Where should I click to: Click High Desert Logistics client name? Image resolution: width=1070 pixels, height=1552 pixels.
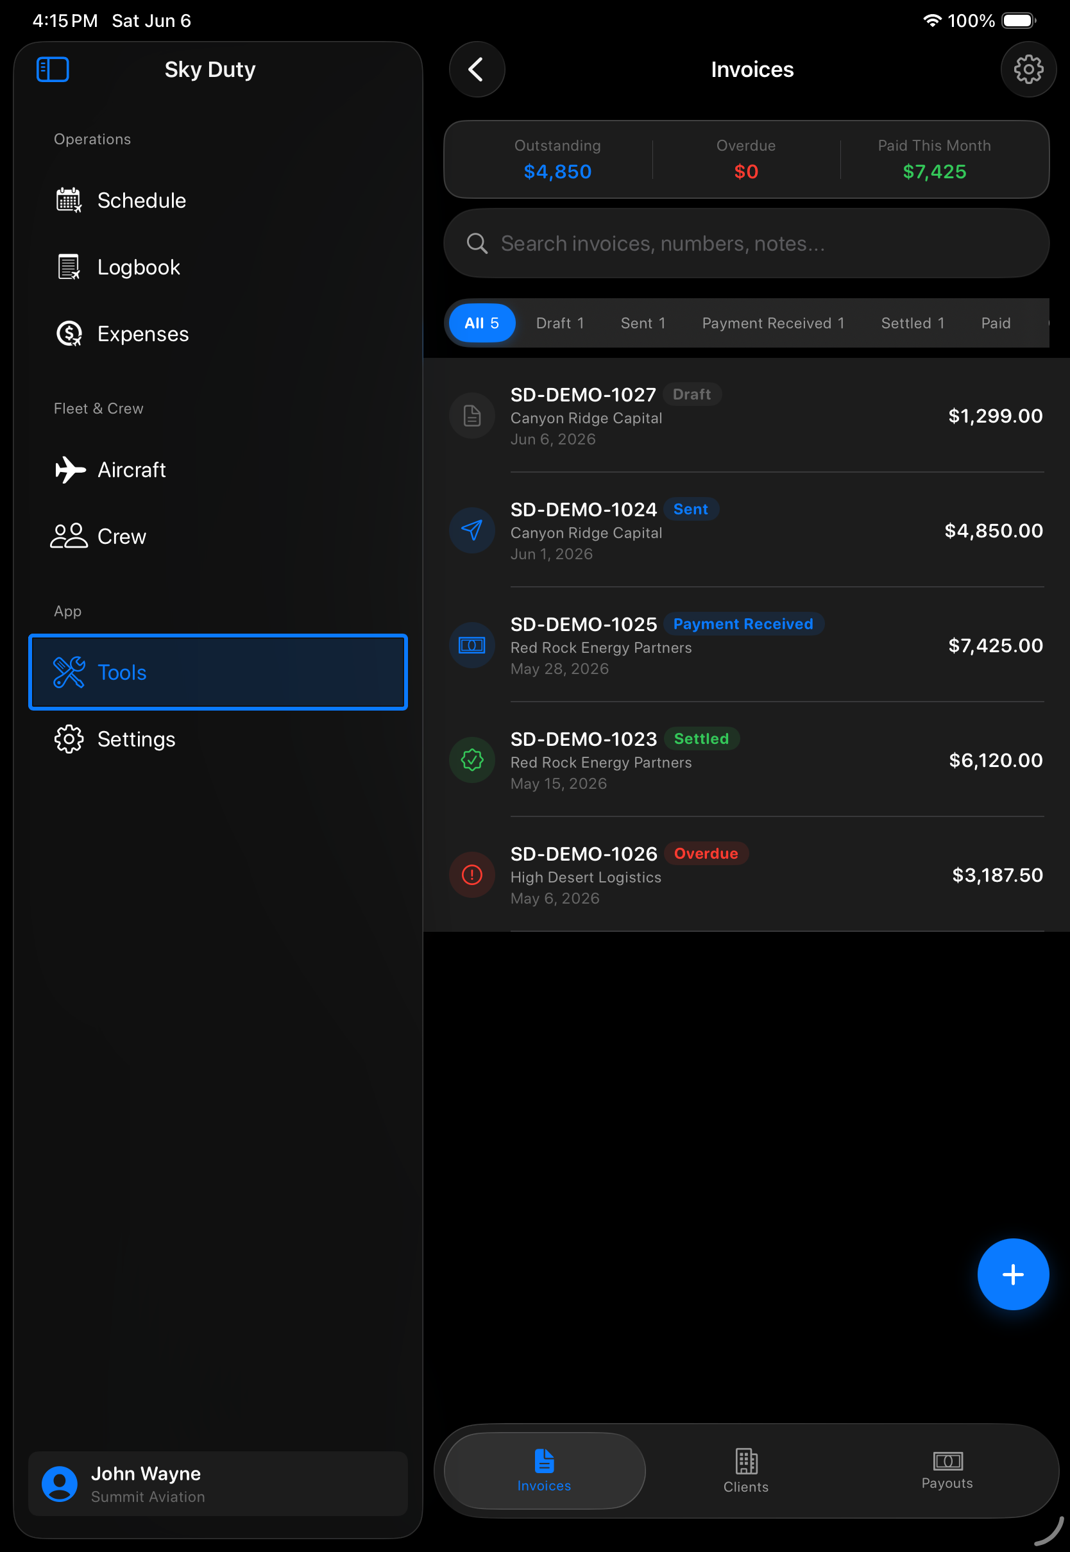click(x=585, y=877)
